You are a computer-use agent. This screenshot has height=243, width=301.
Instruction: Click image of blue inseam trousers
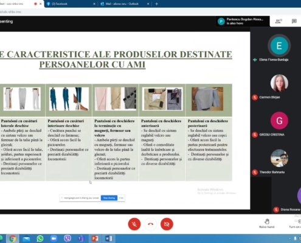(69, 99)
